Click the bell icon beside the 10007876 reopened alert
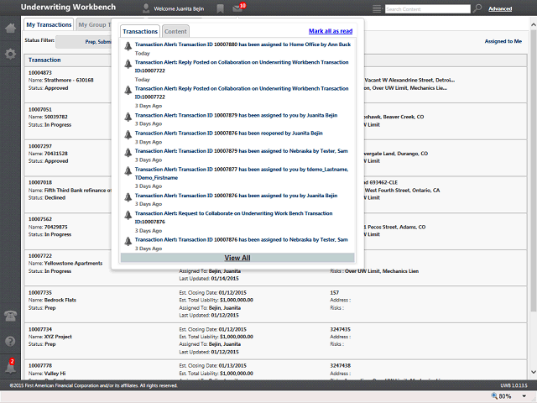This screenshot has width=537, height=403. [x=128, y=134]
